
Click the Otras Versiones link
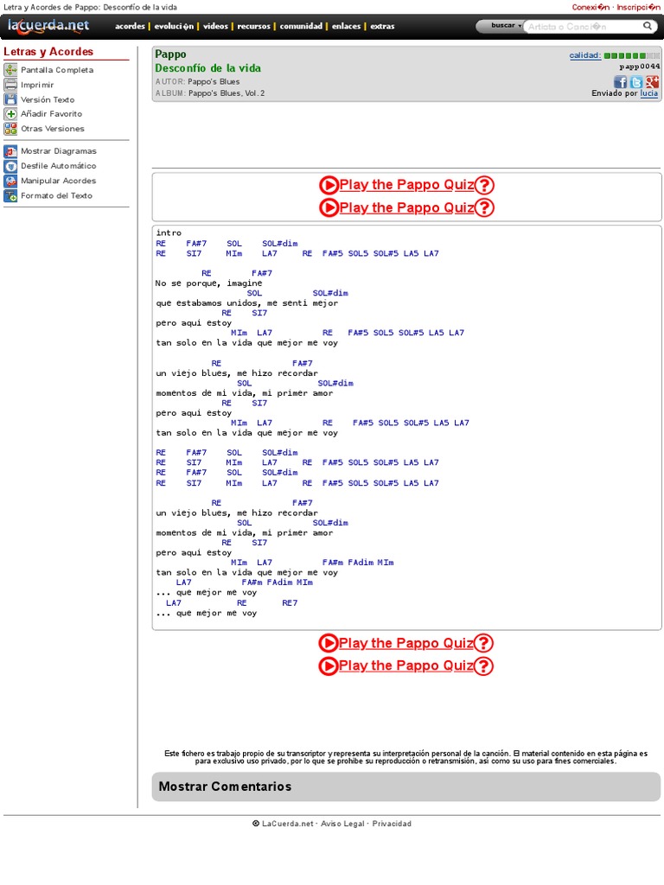(x=53, y=129)
